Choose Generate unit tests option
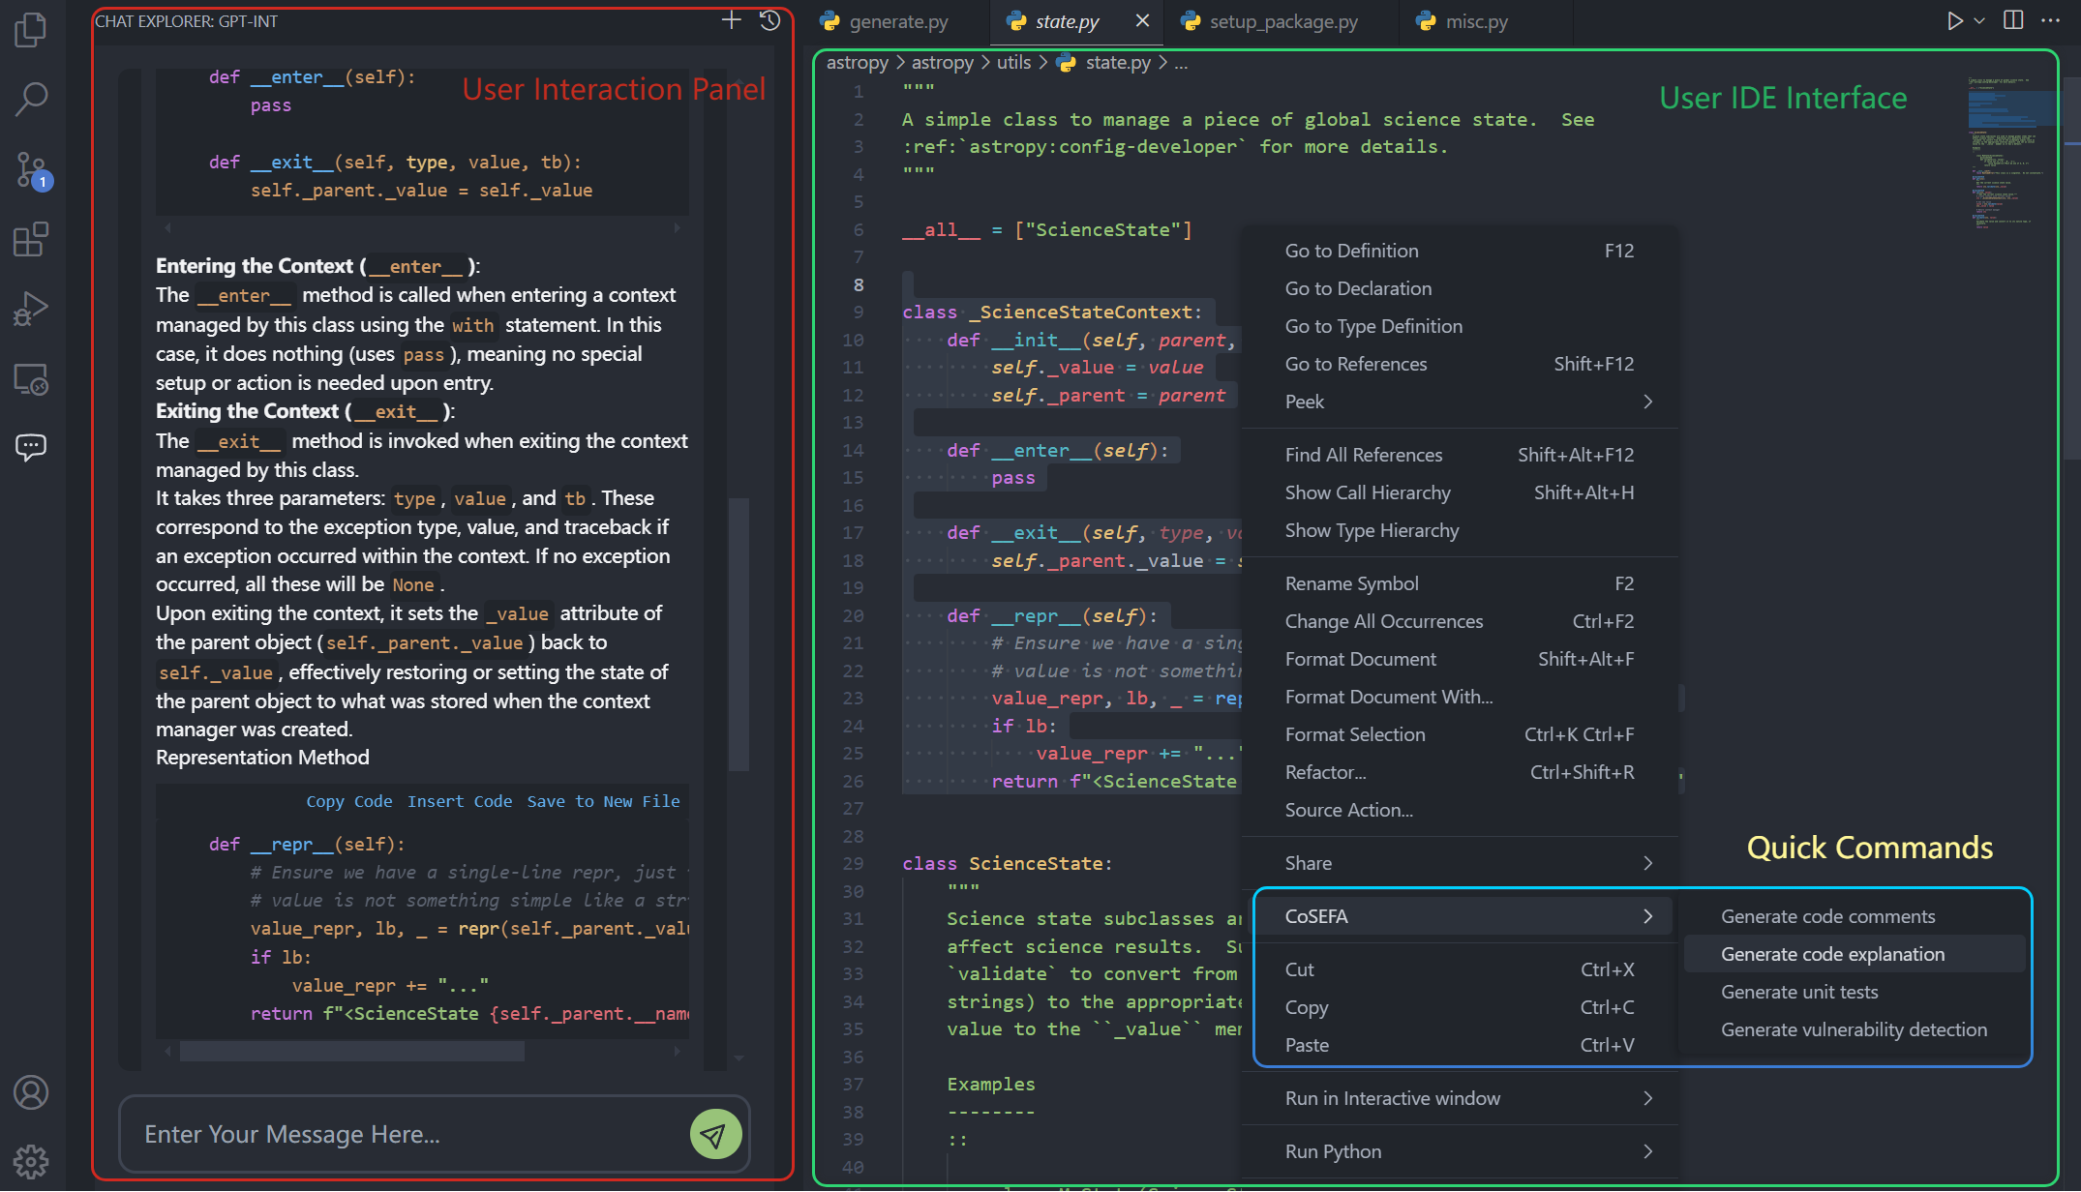This screenshot has height=1192, width=2081. (x=1798, y=992)
